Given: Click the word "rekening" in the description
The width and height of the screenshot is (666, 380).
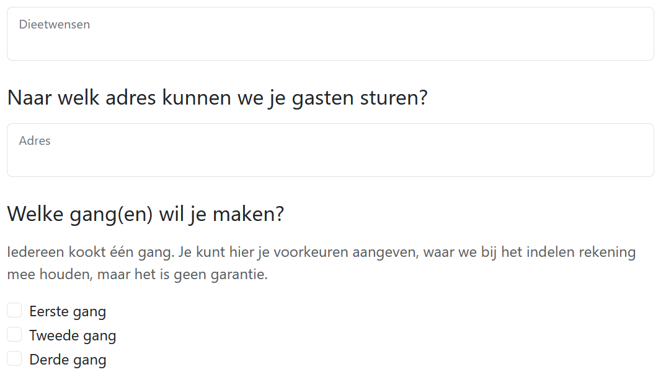Looking at the screenshot, I should (x=604, y=253).
